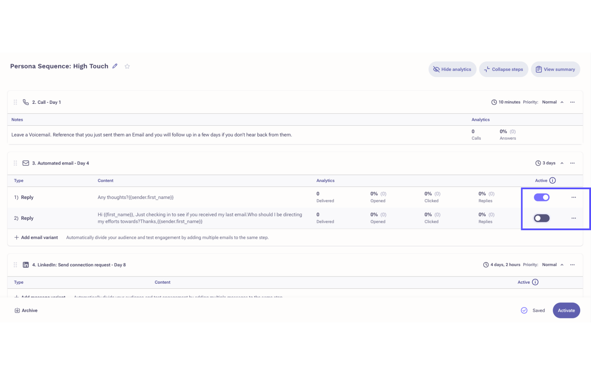This screenshot has height=375, width=591.
Task: Click the Persona Sequence: High Touch title
Action: tap(59, 66)
